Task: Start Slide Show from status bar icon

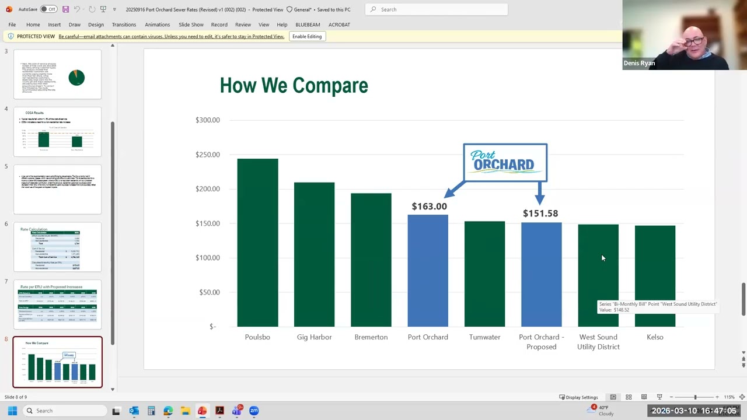Action: point(659,397)
